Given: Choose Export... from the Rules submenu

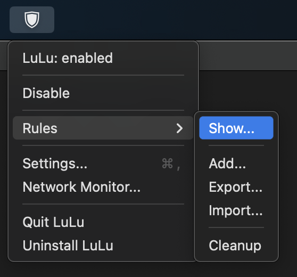Looking at the screenshot, I should tap(236, 187).
